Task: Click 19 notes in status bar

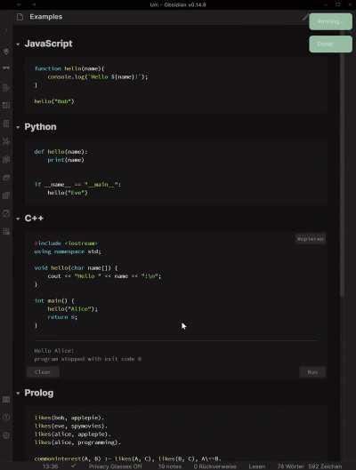Action: point(170,466)
